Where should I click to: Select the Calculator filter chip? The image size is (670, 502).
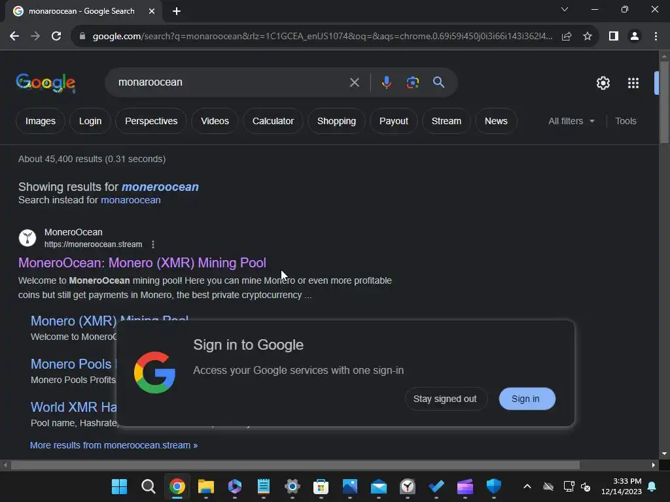pos(273,121)
